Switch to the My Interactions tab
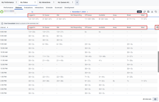The image size is (159, 102). point(45,2)
